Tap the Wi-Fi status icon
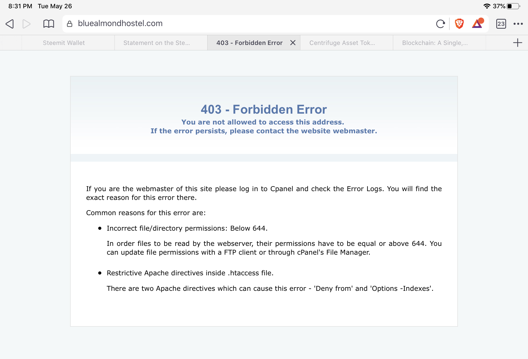This screenshot has width=528, height=359. pyautogui.click(x=486, y=6)
